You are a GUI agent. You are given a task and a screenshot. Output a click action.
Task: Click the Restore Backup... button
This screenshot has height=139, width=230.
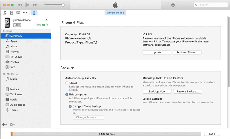(188, 91)
